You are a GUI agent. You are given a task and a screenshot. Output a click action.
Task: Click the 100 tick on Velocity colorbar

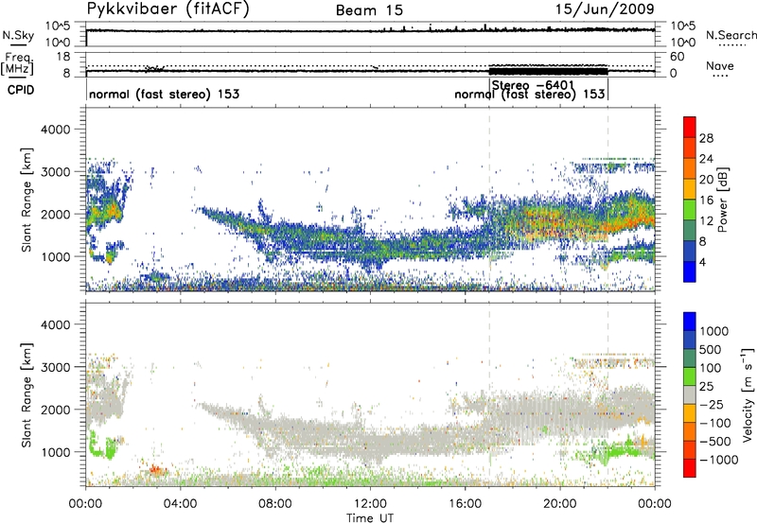711,368
